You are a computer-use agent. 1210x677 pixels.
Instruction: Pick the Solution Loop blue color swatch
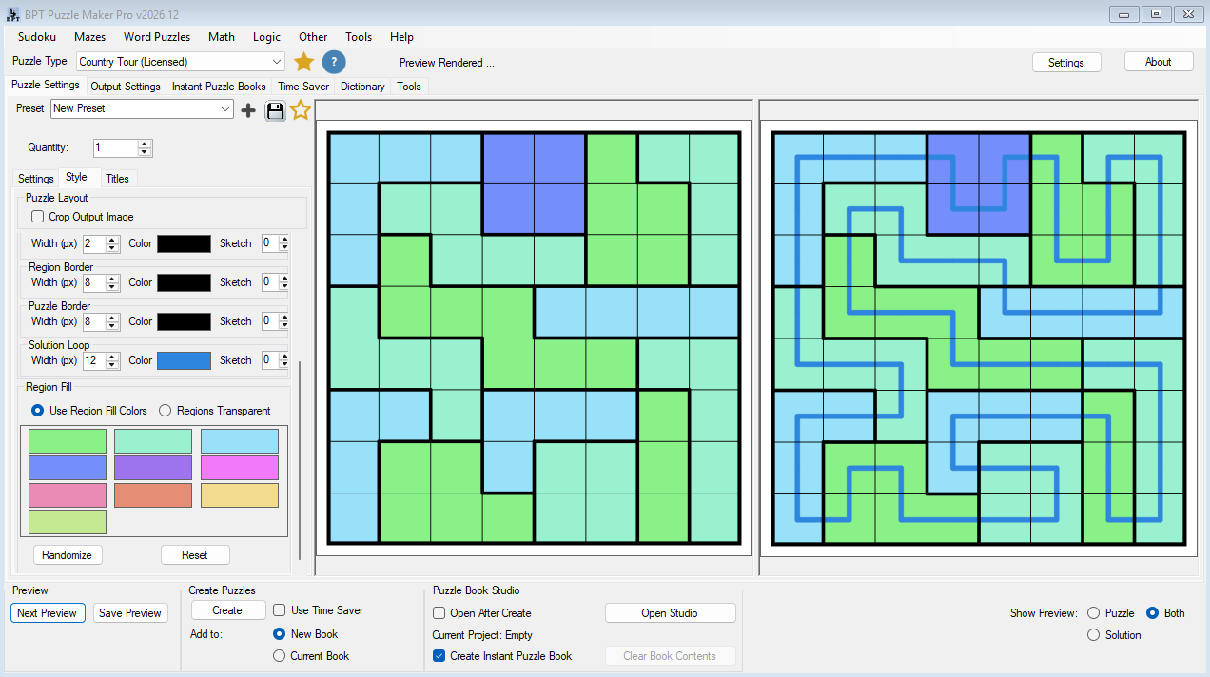tap(184, 360)
